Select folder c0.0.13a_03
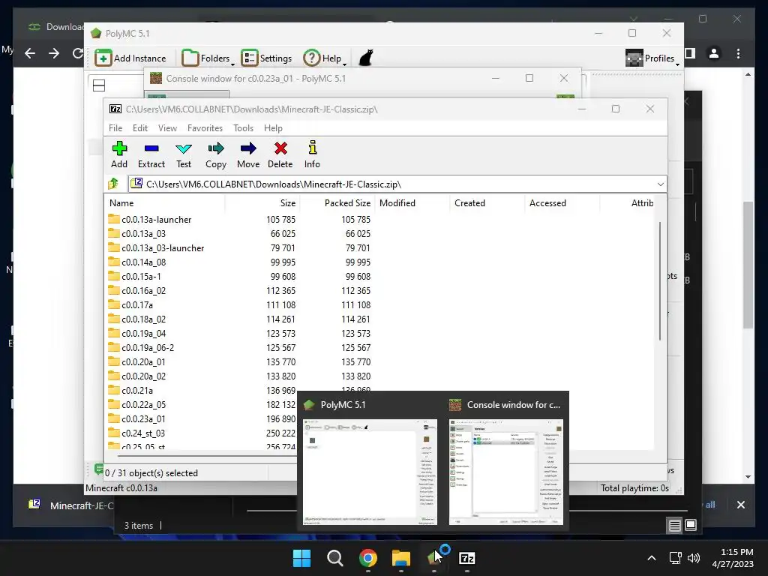Image resolution: width=768 pixels, height=576 pixels. click(143, 234)
